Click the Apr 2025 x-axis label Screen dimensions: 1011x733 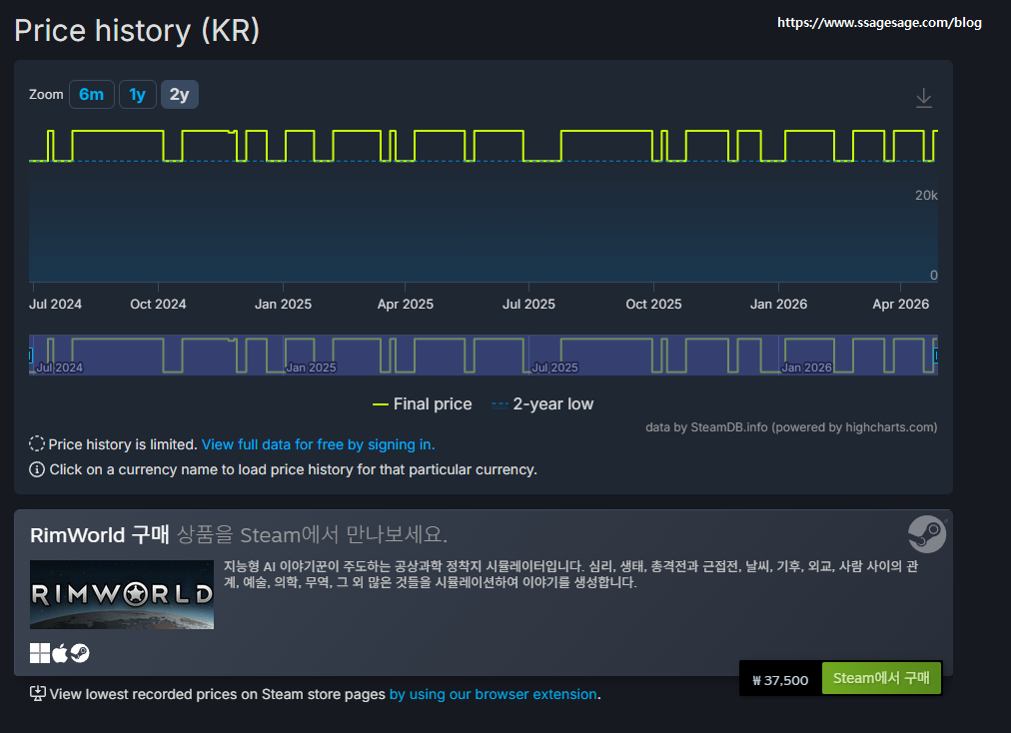pyautogui.click(x=406, y=305)
